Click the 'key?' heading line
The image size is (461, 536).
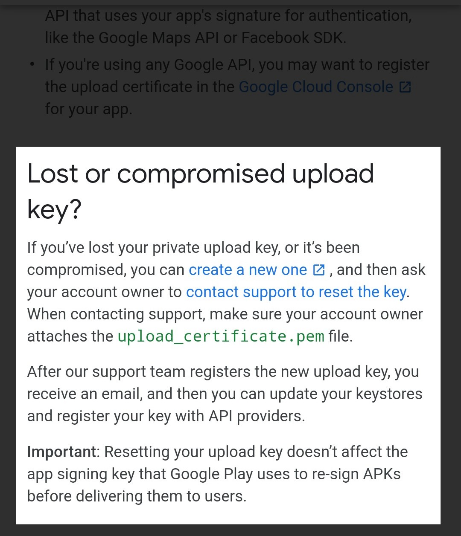click(54, 210)
